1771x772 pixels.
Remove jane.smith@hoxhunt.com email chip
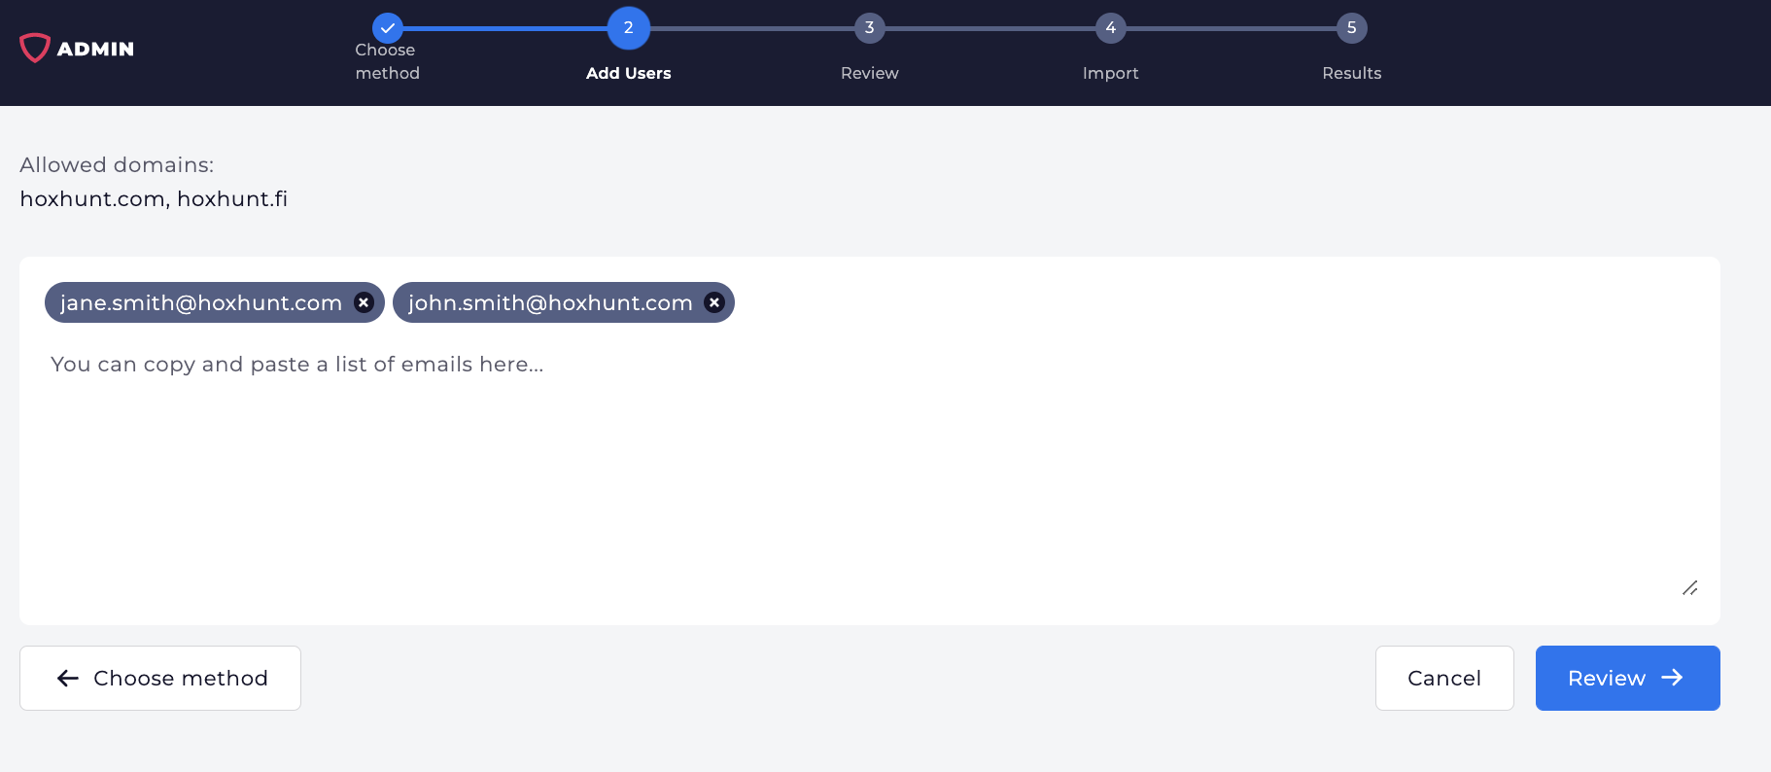pos(364,302)
